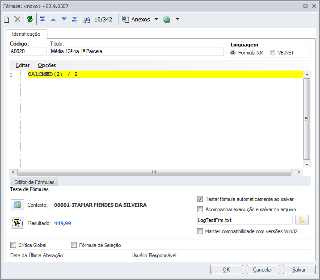
Task: Go to last record arrow icon
Action: tap(75, 19)
